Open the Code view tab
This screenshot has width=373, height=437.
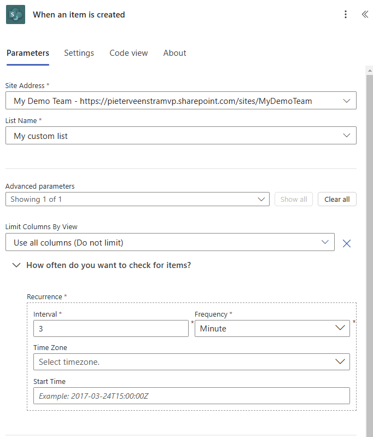tap(129, 53)
